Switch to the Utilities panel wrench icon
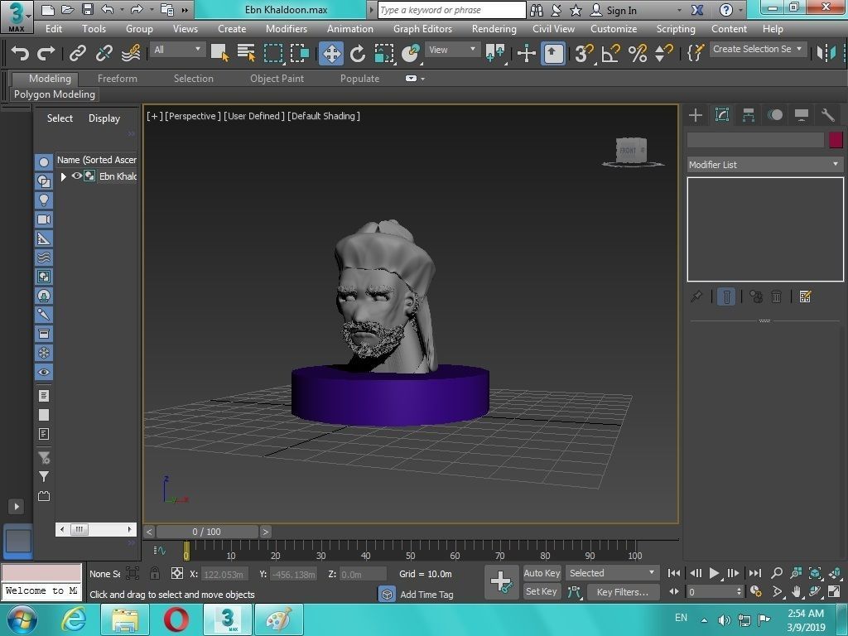The height and width of the screenshot is (636, 848). pyautogui.click(x=827, y=115)
